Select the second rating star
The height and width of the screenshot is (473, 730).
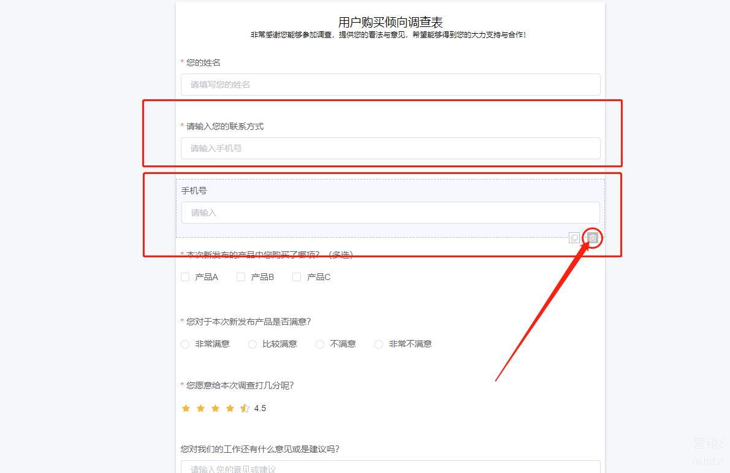point(200,408)
